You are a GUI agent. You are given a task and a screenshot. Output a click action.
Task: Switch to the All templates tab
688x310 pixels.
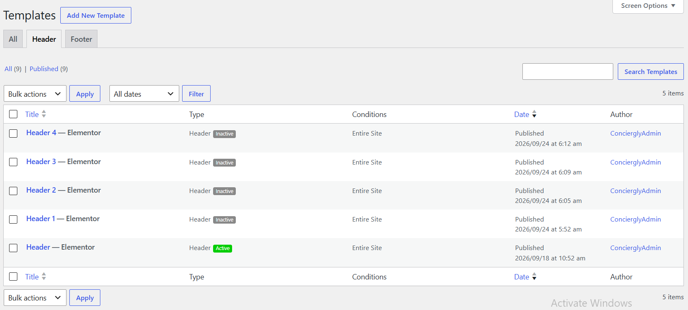point(13,39)
